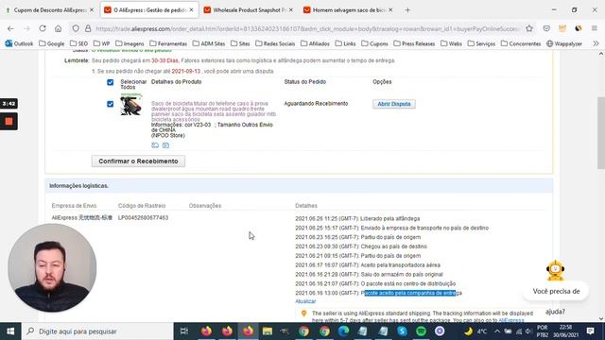
Task: Open the Imagens bookmarks folder
Action: [130, 43]
